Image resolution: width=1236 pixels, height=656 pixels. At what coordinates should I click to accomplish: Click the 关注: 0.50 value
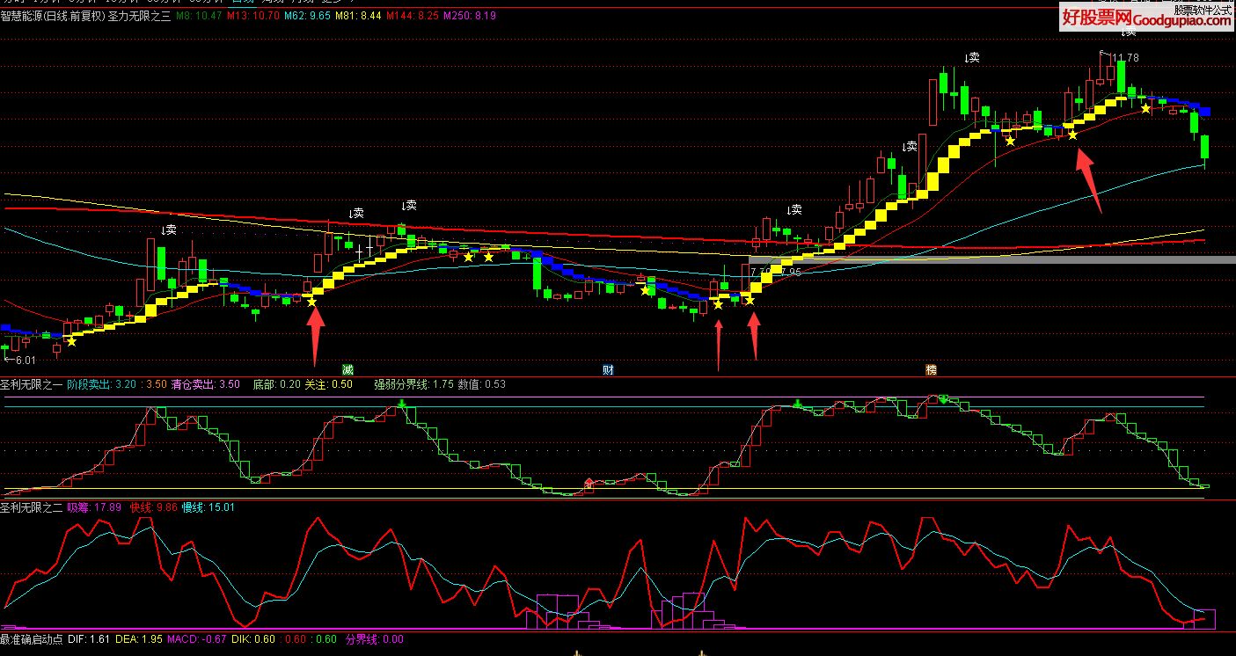click(x=330, y=384)
